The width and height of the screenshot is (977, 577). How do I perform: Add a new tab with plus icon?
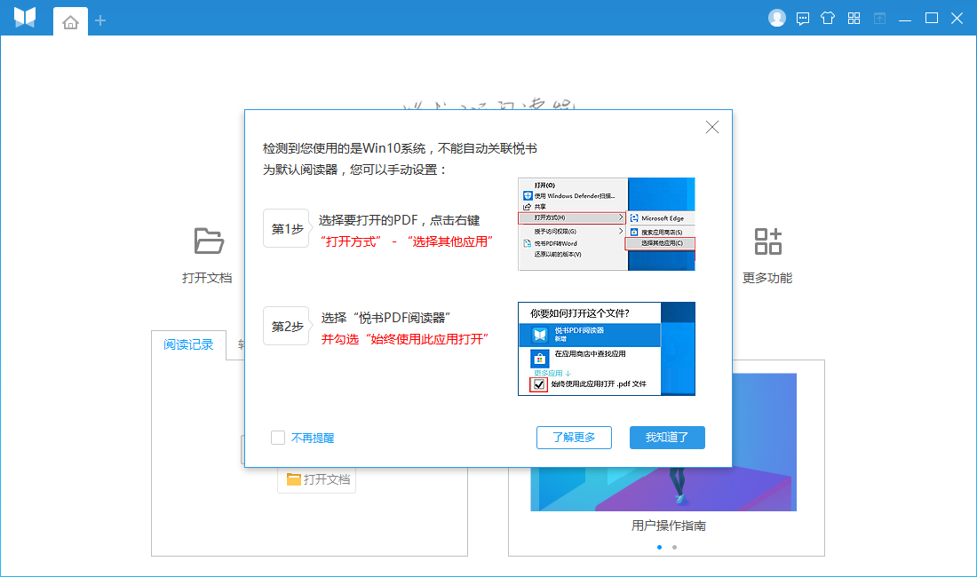coord(100,21)
